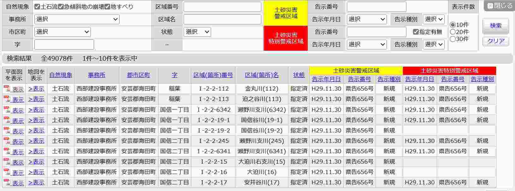Open PDF plan for 大迫川(16) row

point(14,172)
